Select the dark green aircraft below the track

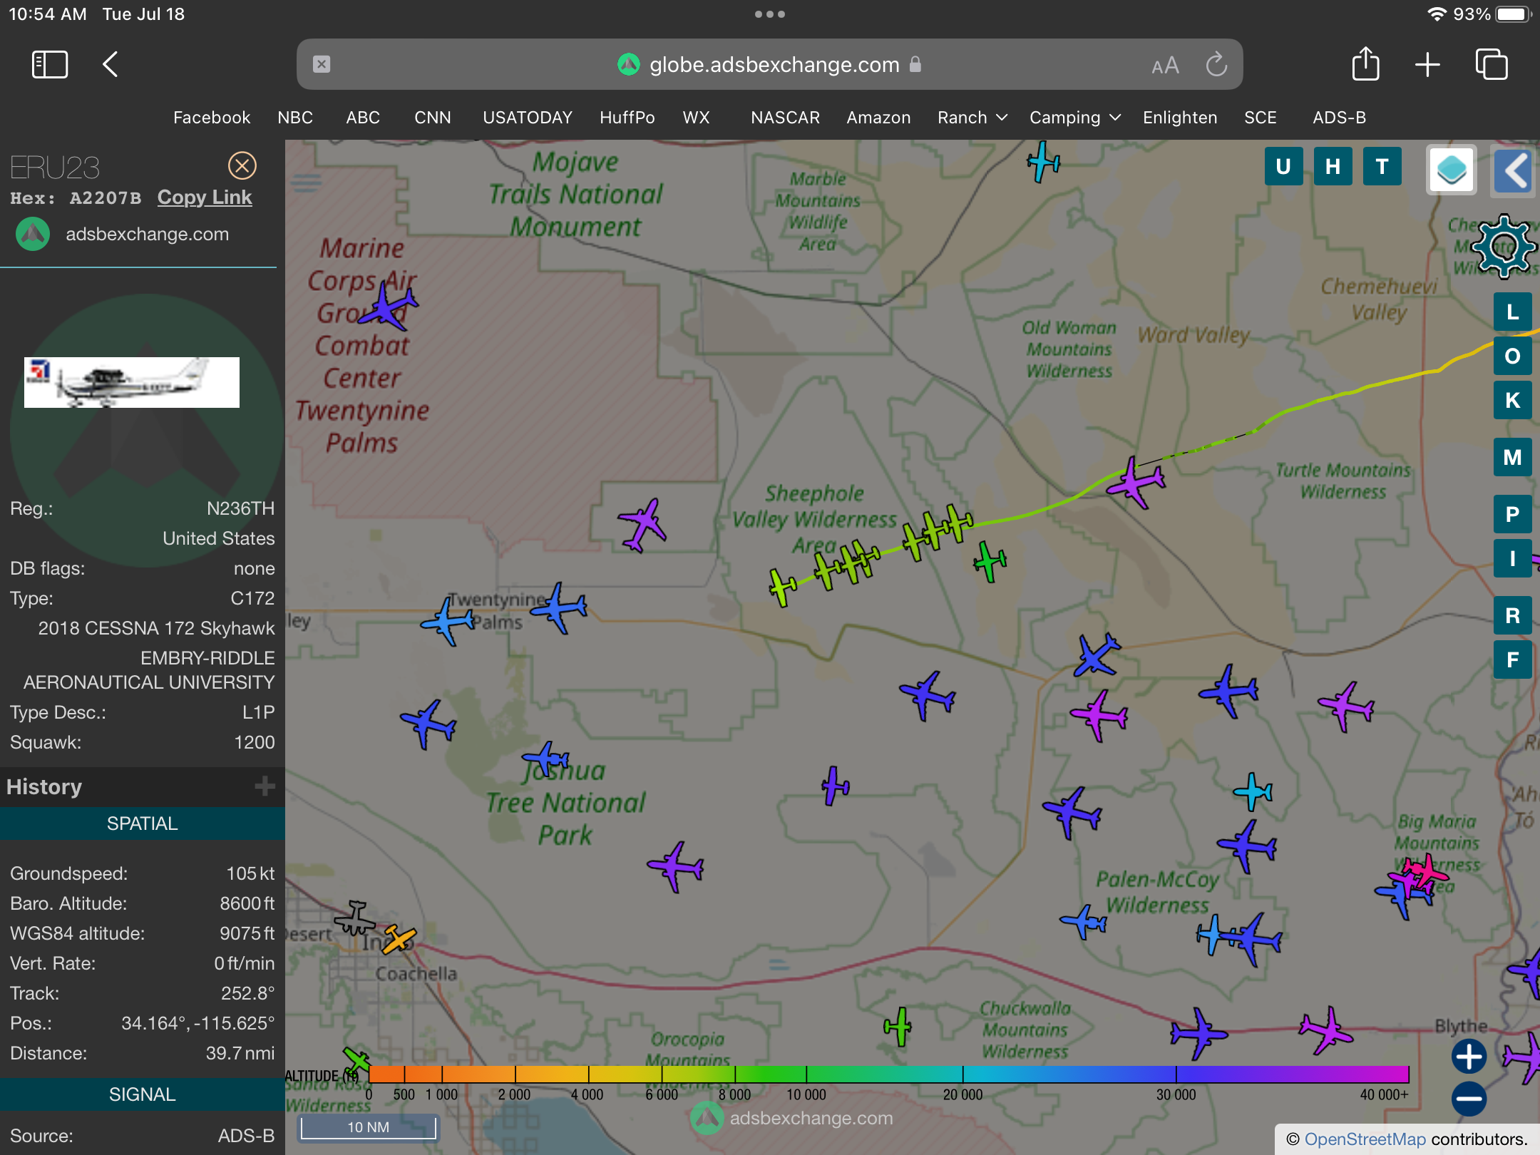(990, 561)
